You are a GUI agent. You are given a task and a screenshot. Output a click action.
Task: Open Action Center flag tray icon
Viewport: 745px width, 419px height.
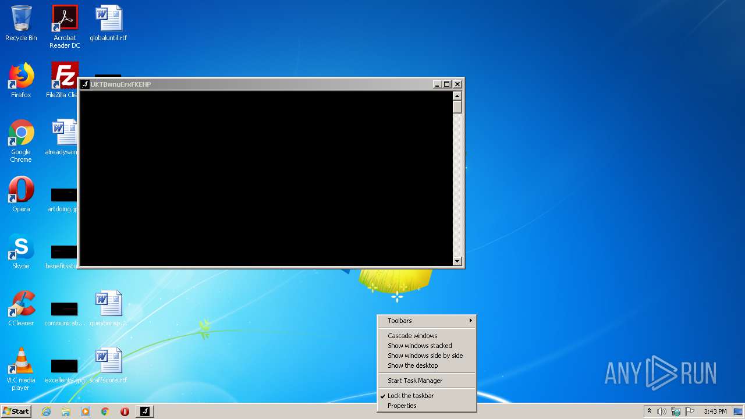(x=690, y=411)
